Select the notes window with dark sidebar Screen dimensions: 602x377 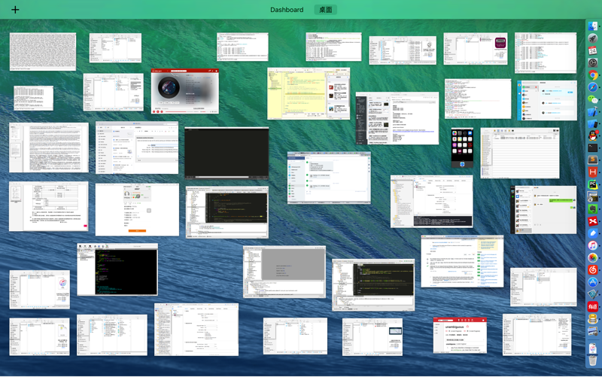click(397, 118)
